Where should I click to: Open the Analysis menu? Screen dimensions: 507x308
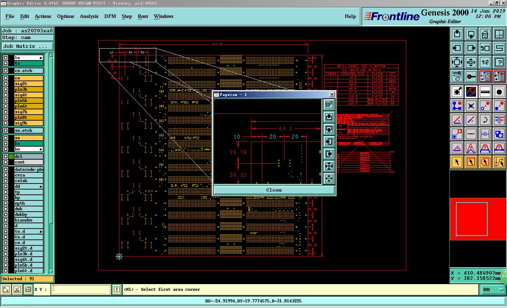tap(89, 16)
